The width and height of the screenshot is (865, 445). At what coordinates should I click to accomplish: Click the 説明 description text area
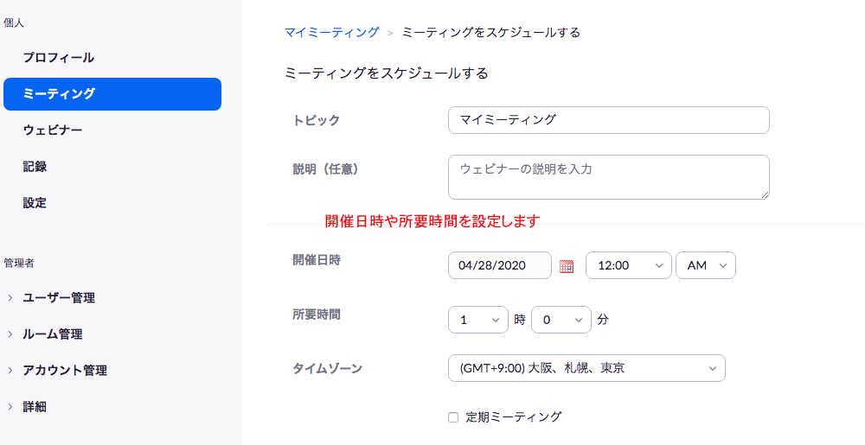(x=608, y=177)
